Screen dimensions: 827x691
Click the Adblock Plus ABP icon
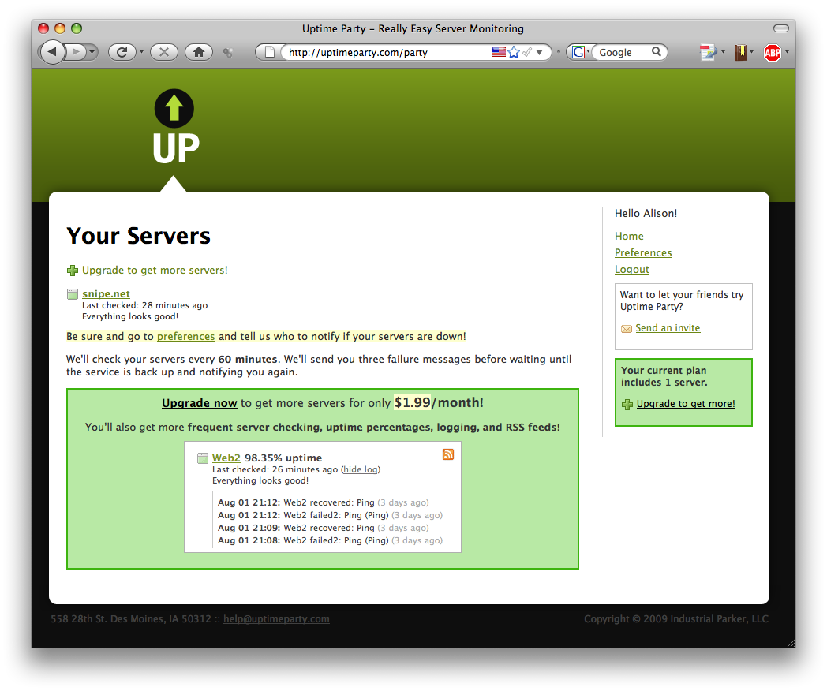[x=772, y=52]
